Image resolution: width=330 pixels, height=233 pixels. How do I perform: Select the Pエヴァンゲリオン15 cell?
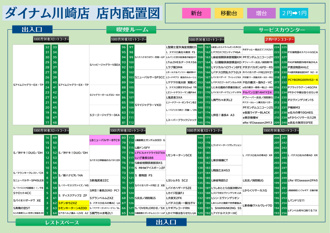(x=303, y=100)
